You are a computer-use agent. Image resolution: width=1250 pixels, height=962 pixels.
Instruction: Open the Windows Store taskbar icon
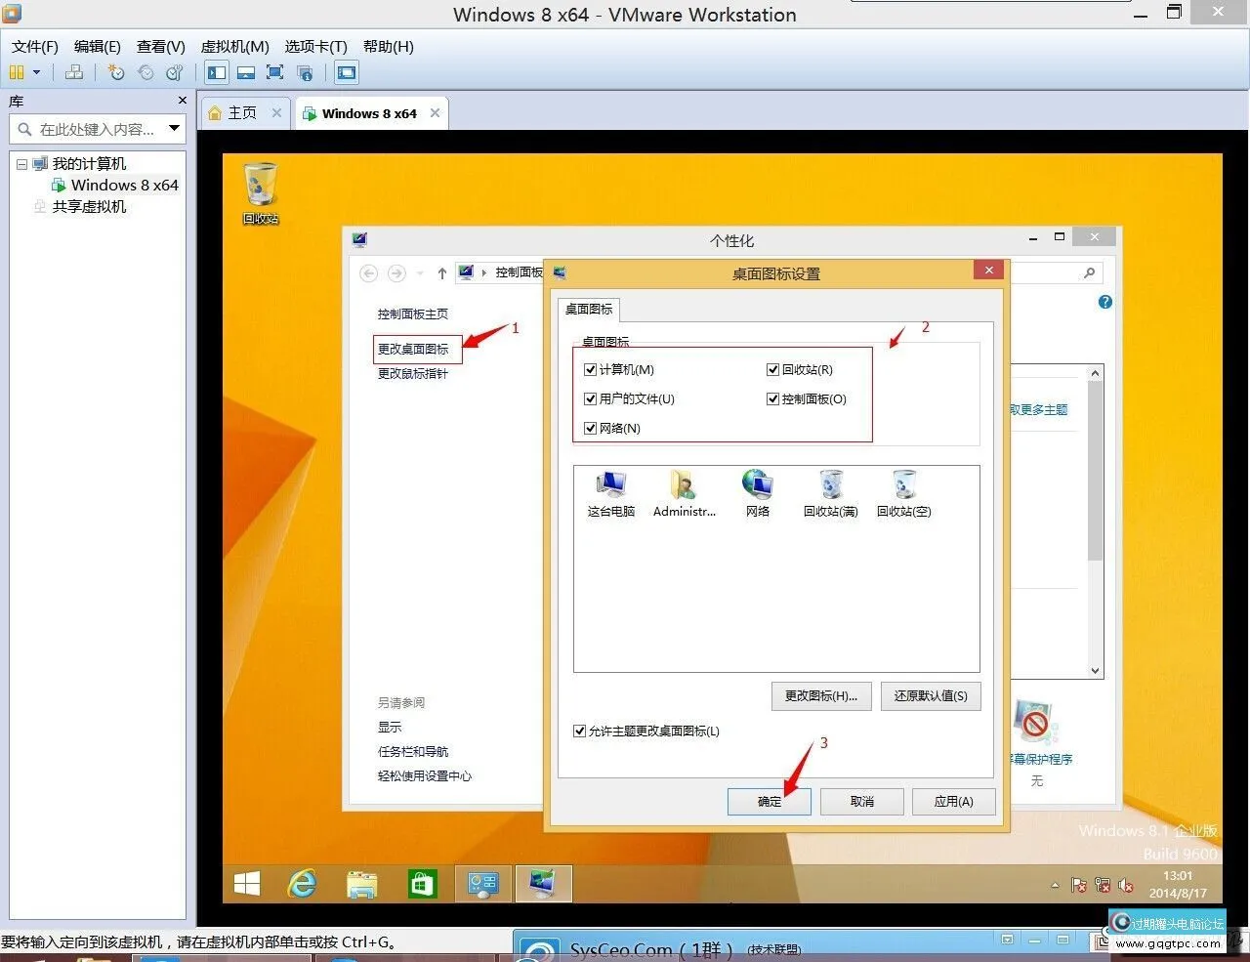[x=422, y=884]
